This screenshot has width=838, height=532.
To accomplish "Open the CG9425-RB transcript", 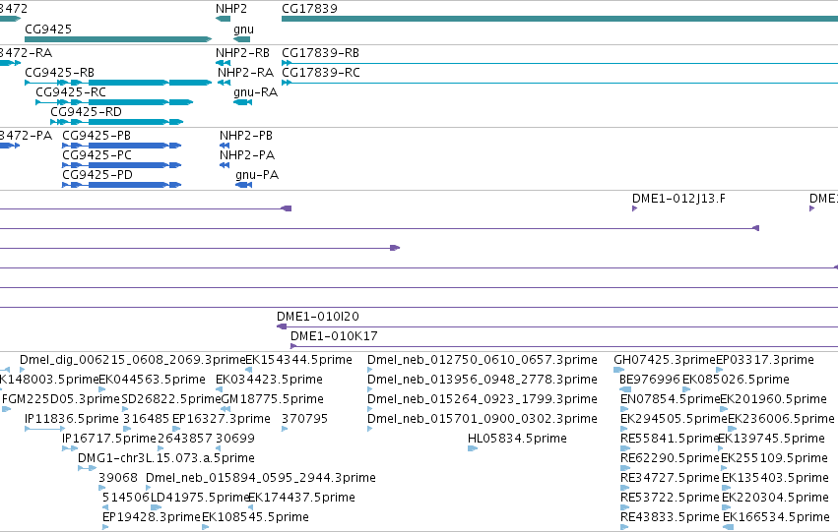I will click(118, 83).
